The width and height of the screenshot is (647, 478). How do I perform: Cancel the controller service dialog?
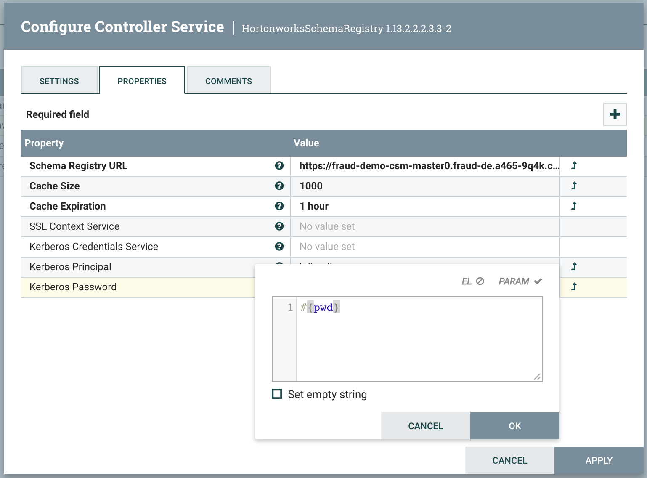point(510,460)
